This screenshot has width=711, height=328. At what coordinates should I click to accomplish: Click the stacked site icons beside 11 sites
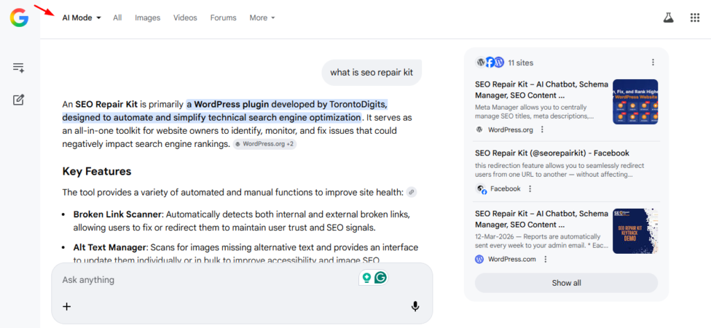(490, 62)
